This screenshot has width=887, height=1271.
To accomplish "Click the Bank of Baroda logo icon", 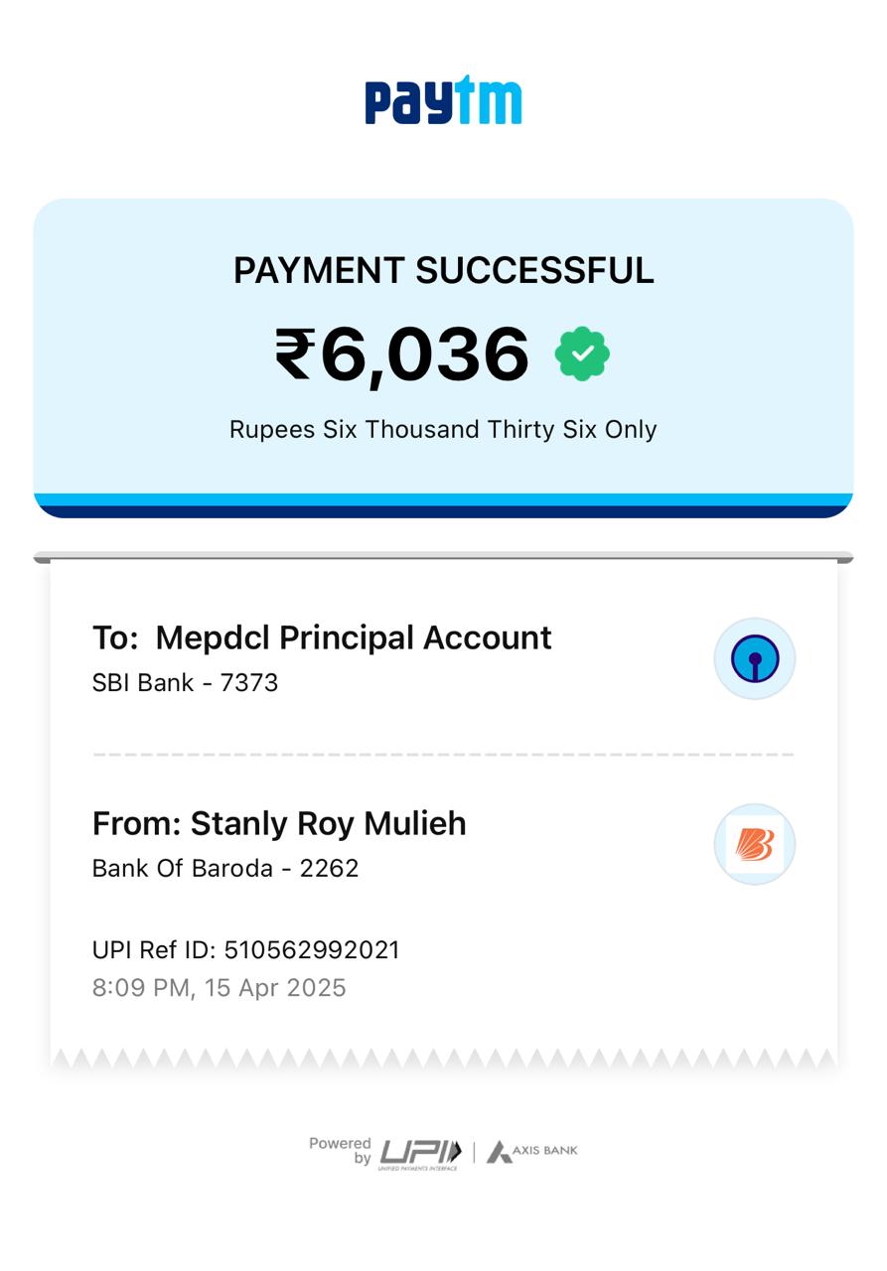I will [755, 845].
